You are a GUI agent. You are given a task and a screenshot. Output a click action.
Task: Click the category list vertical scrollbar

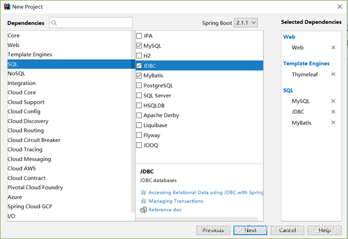pos(133,122)
